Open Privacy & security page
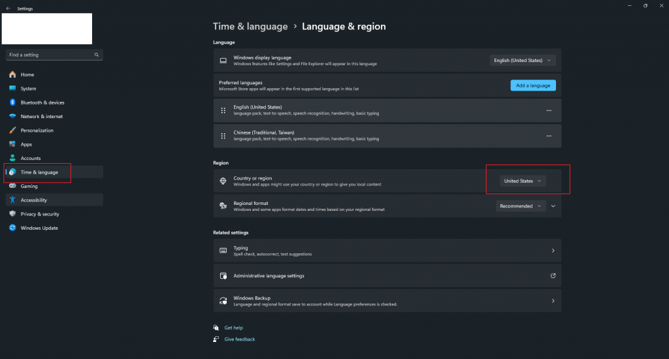 click(x=54, y=214)
